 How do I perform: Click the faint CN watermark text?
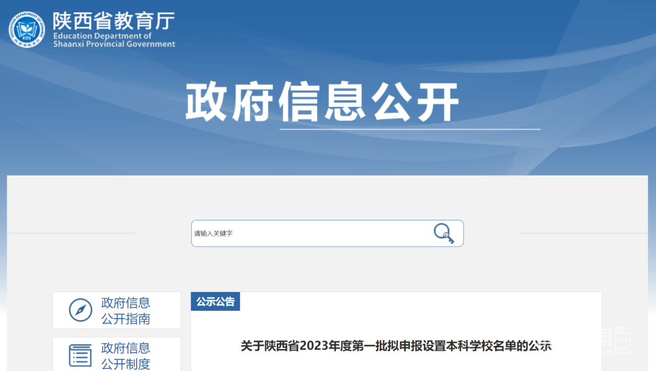606,352
